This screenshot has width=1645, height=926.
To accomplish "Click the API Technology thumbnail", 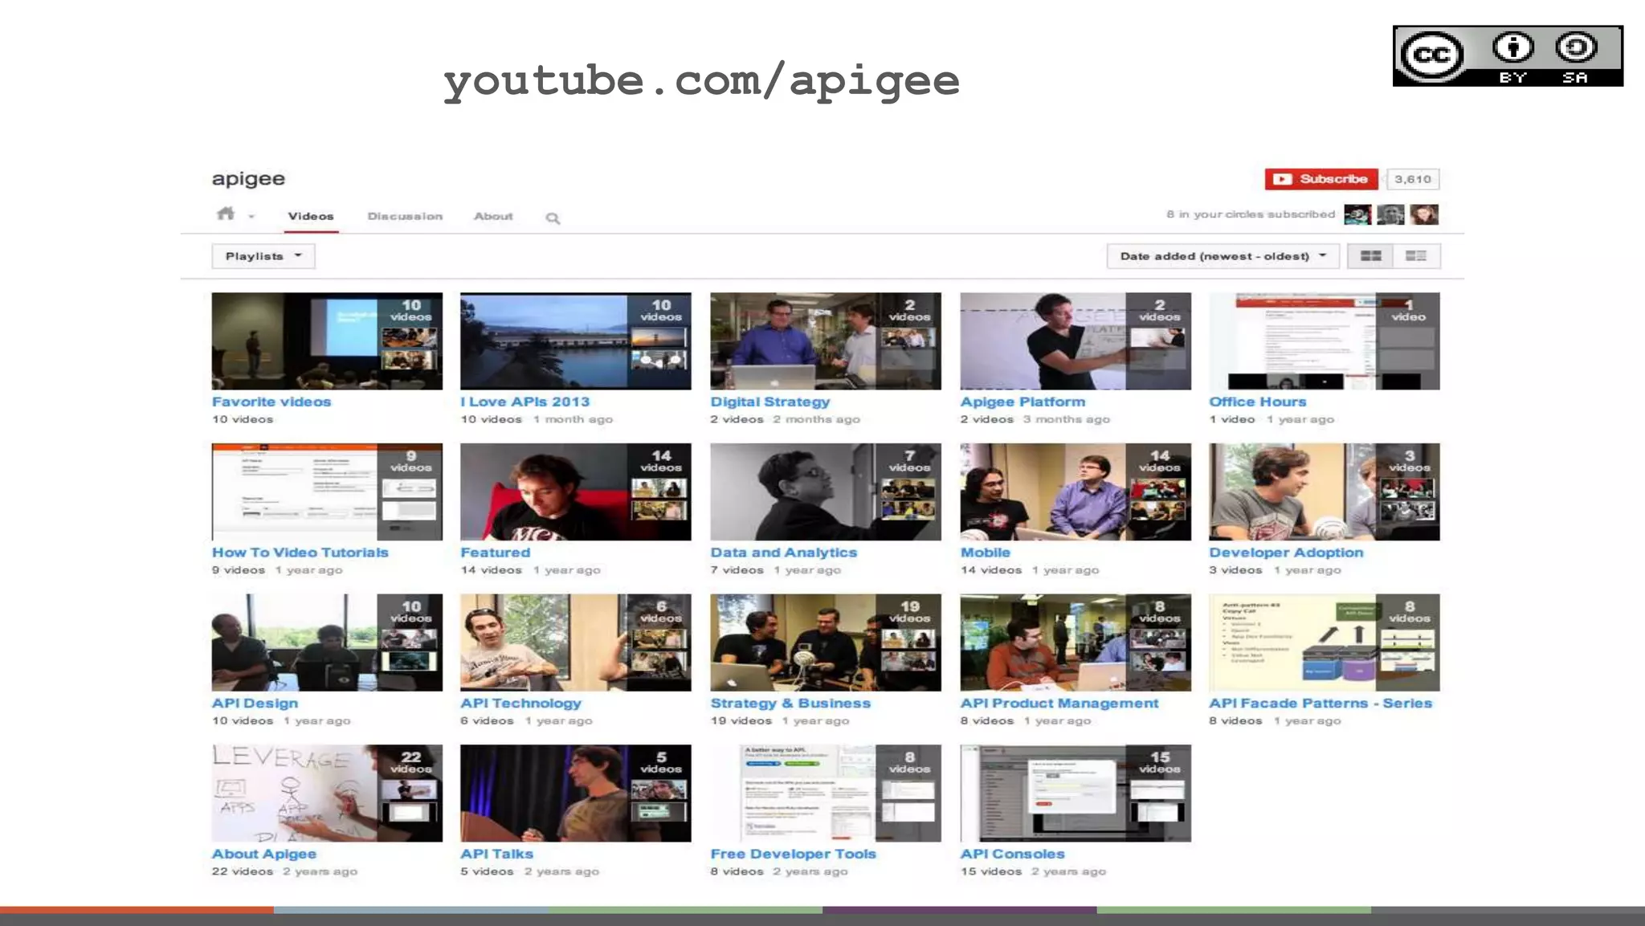I will click(x=576, y=642).
